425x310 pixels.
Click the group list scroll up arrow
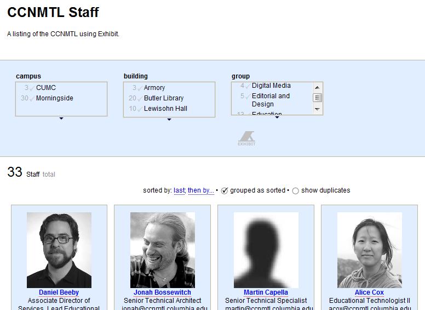(317, 87)
